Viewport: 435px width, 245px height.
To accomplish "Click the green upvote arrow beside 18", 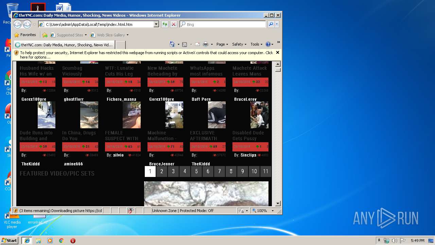I will tap(126, 82).
